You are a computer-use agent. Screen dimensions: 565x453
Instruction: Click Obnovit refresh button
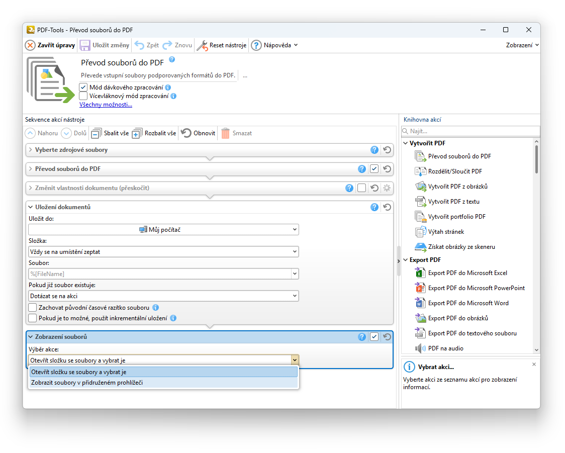coord(198,133)
